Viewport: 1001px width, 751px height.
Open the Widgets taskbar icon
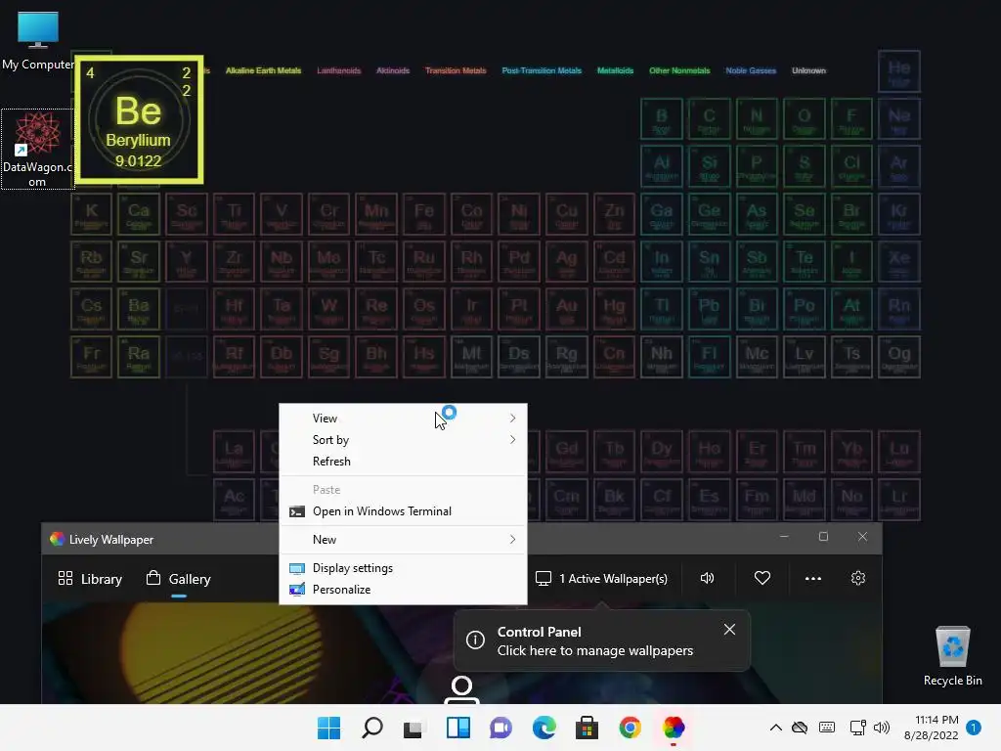[x=457, y=728]
